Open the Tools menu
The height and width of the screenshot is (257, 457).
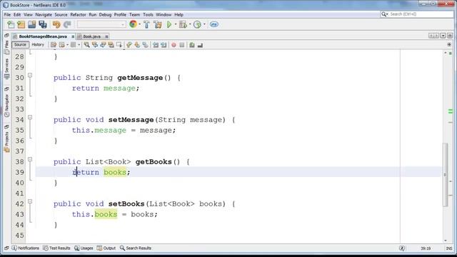tap(148, 14)
